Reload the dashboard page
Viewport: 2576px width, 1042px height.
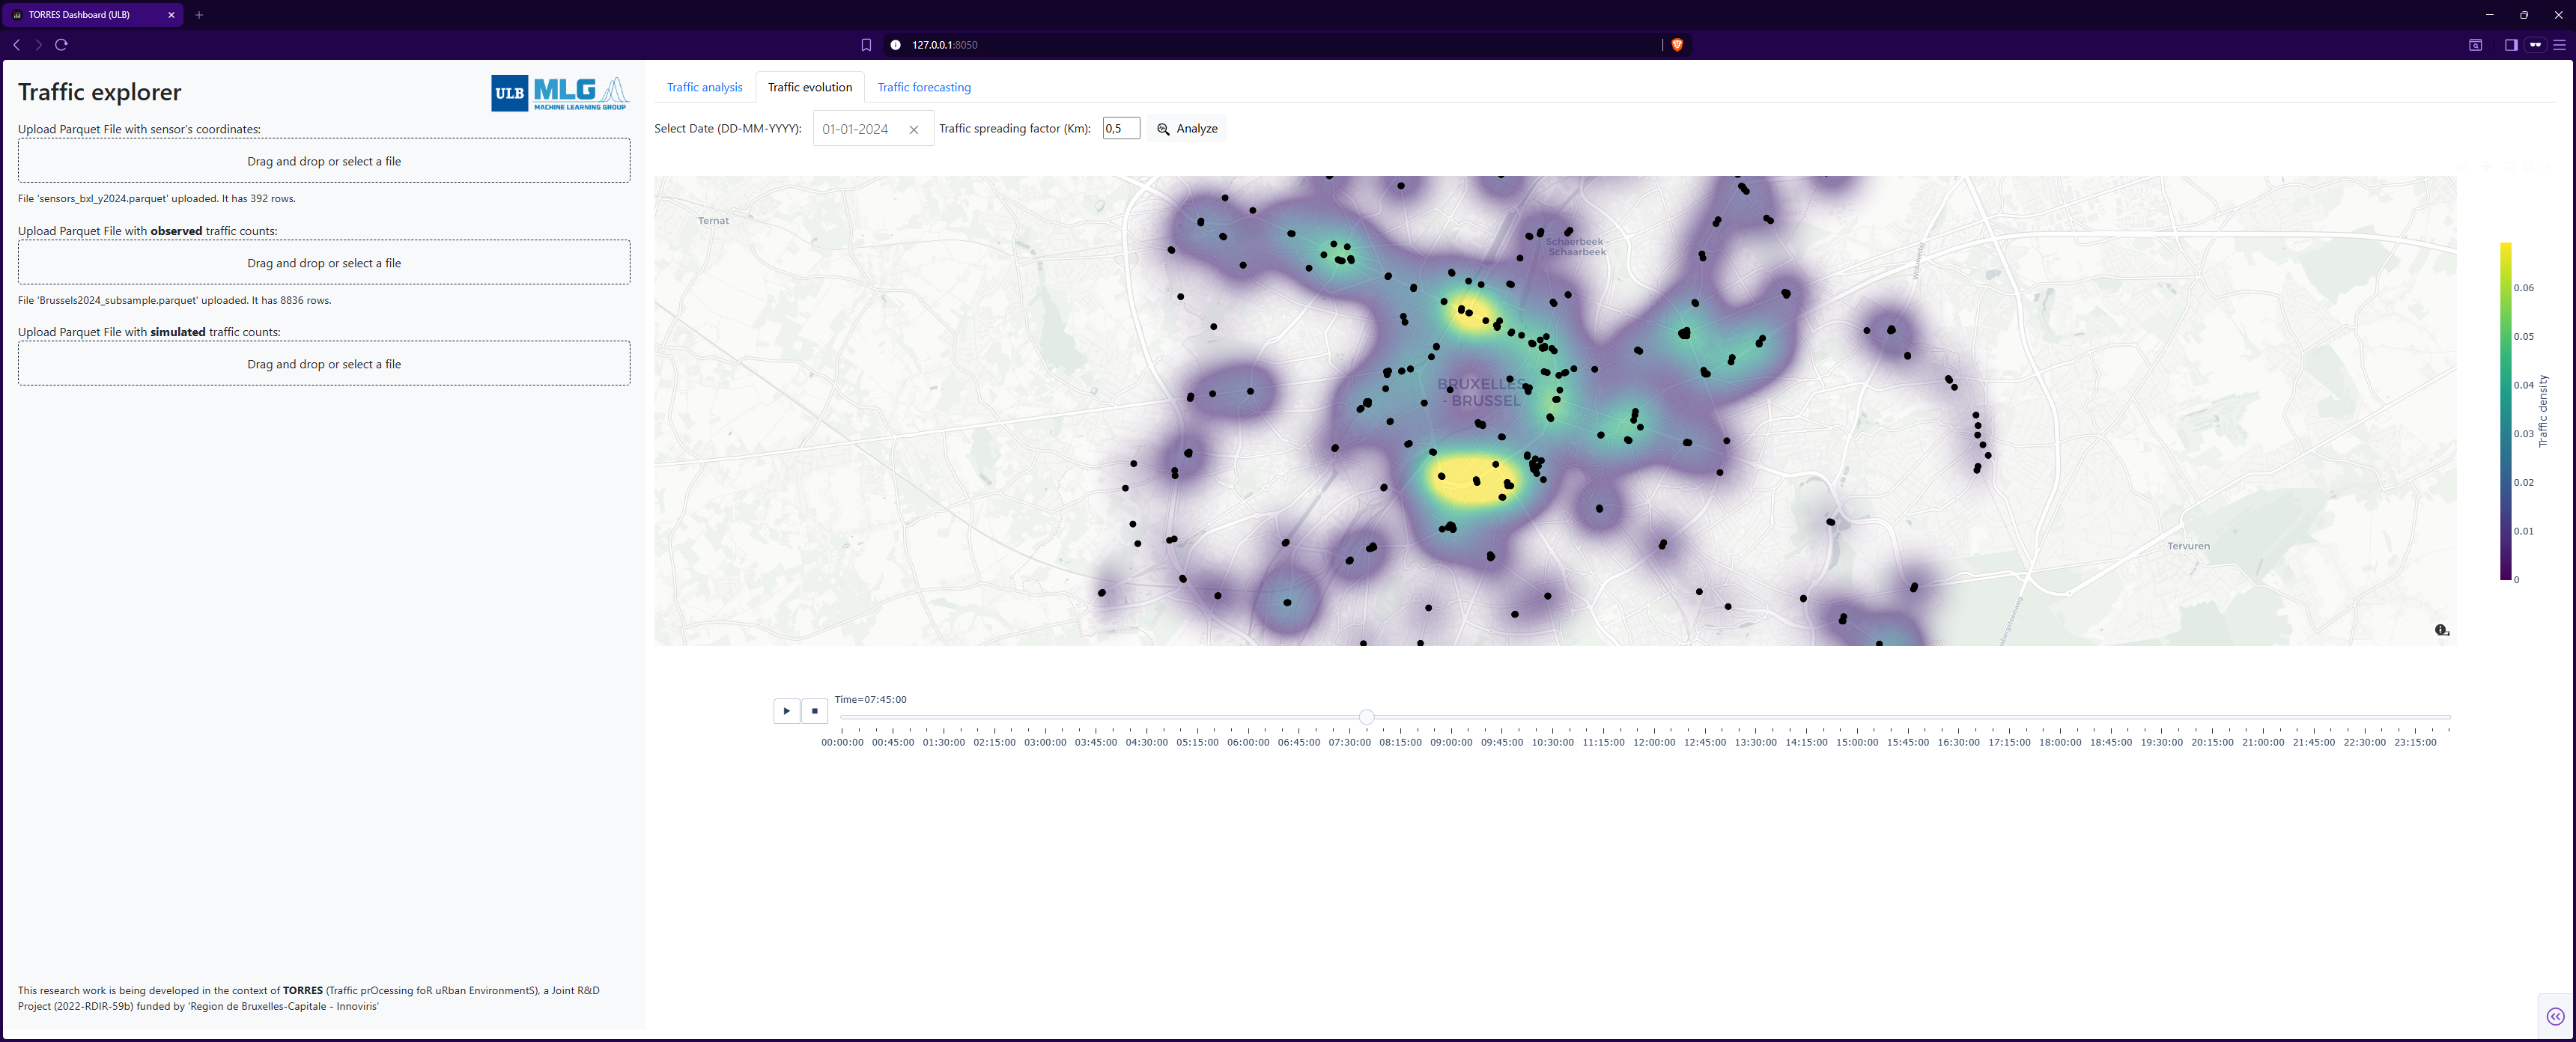61,45
